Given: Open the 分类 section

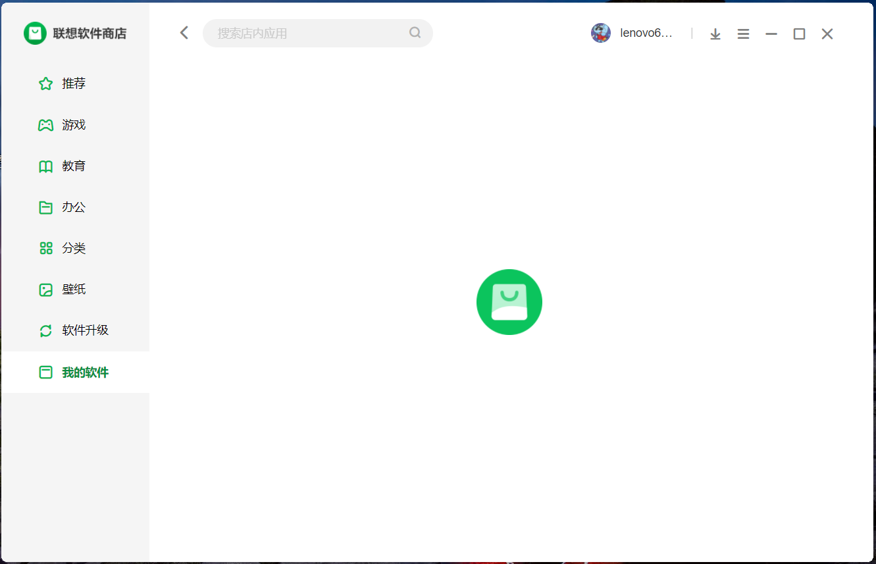Looking at the screenshot, I should 75,248.
